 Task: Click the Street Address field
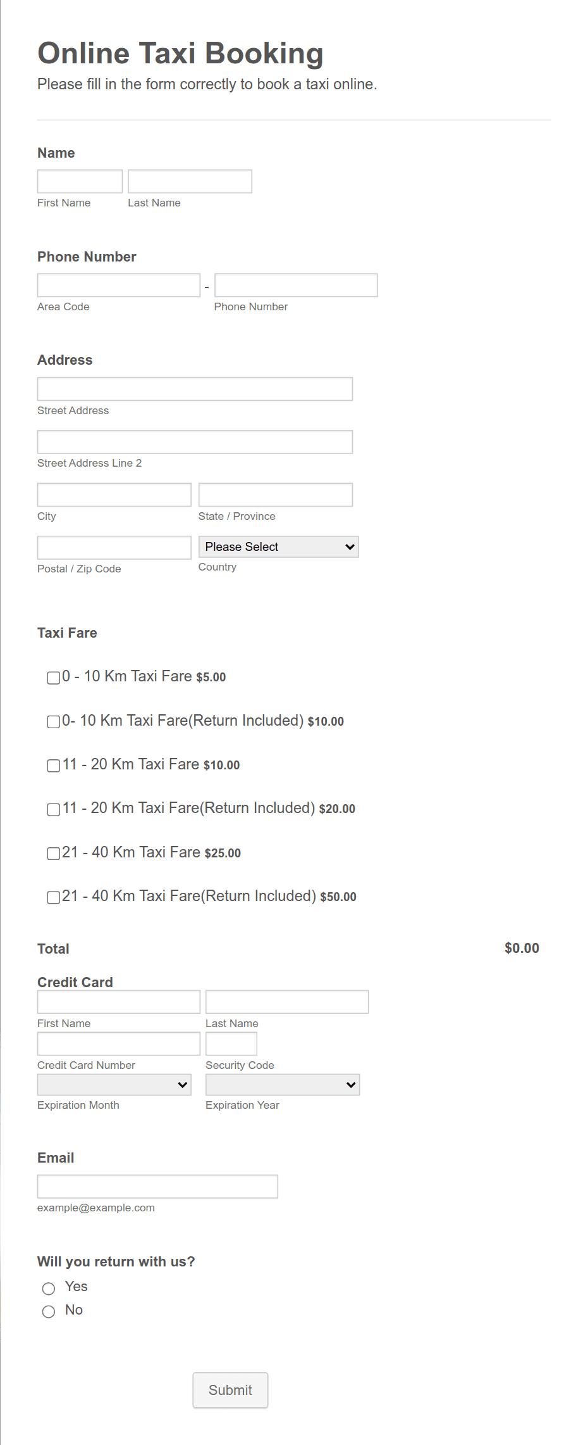pyautogui.click(x=195, y=388)
